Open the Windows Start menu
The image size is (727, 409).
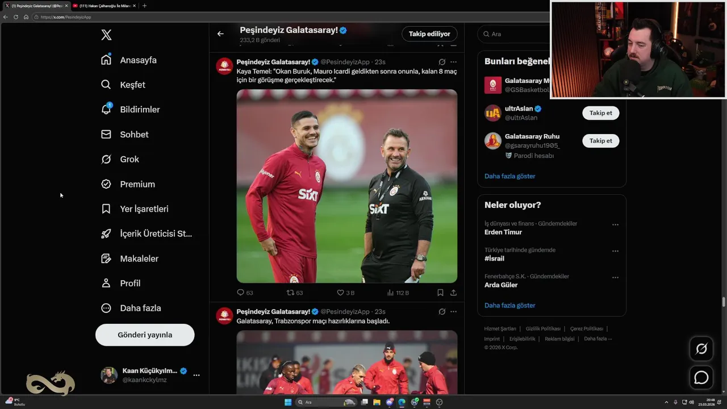tap(288, 402)
